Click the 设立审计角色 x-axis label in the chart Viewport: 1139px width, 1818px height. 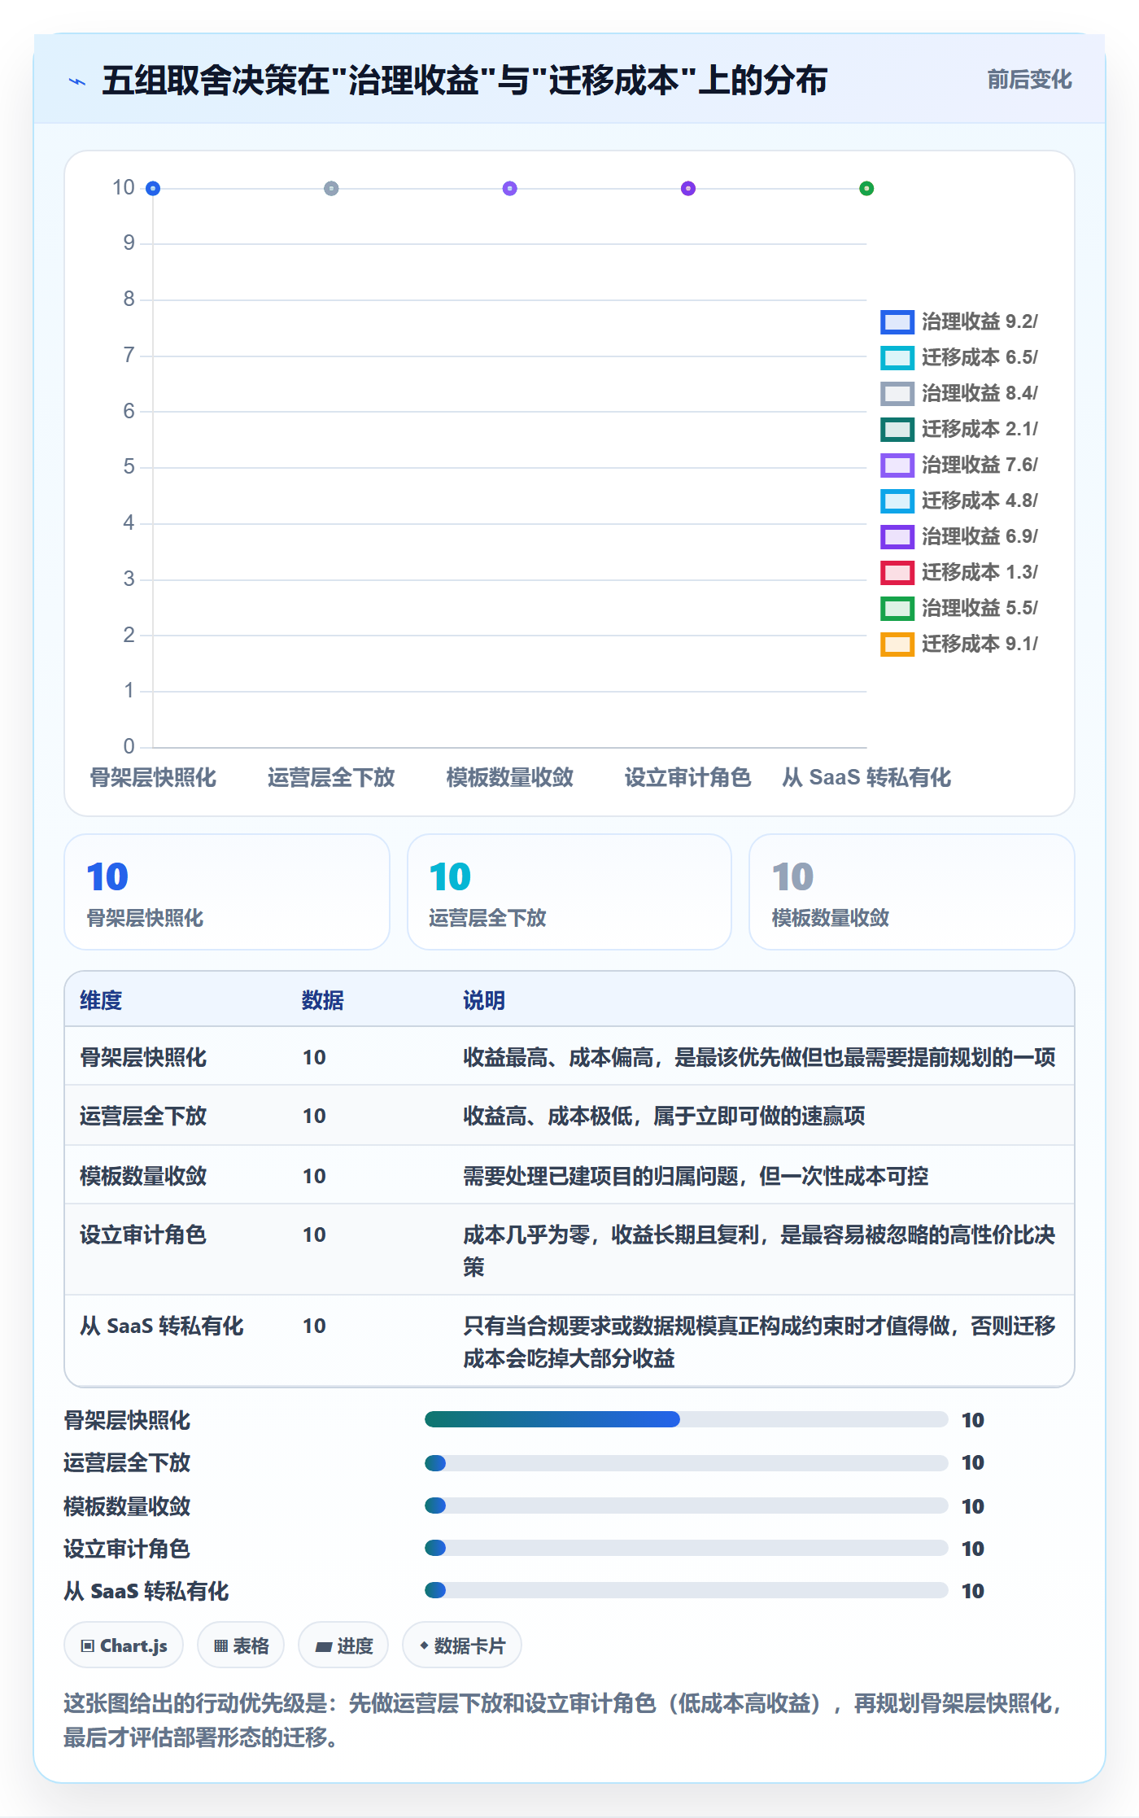(x=688, y=778)
